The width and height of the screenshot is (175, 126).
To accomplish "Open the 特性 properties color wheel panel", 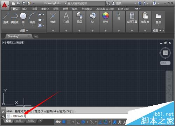I will click(x=106, y=18).
